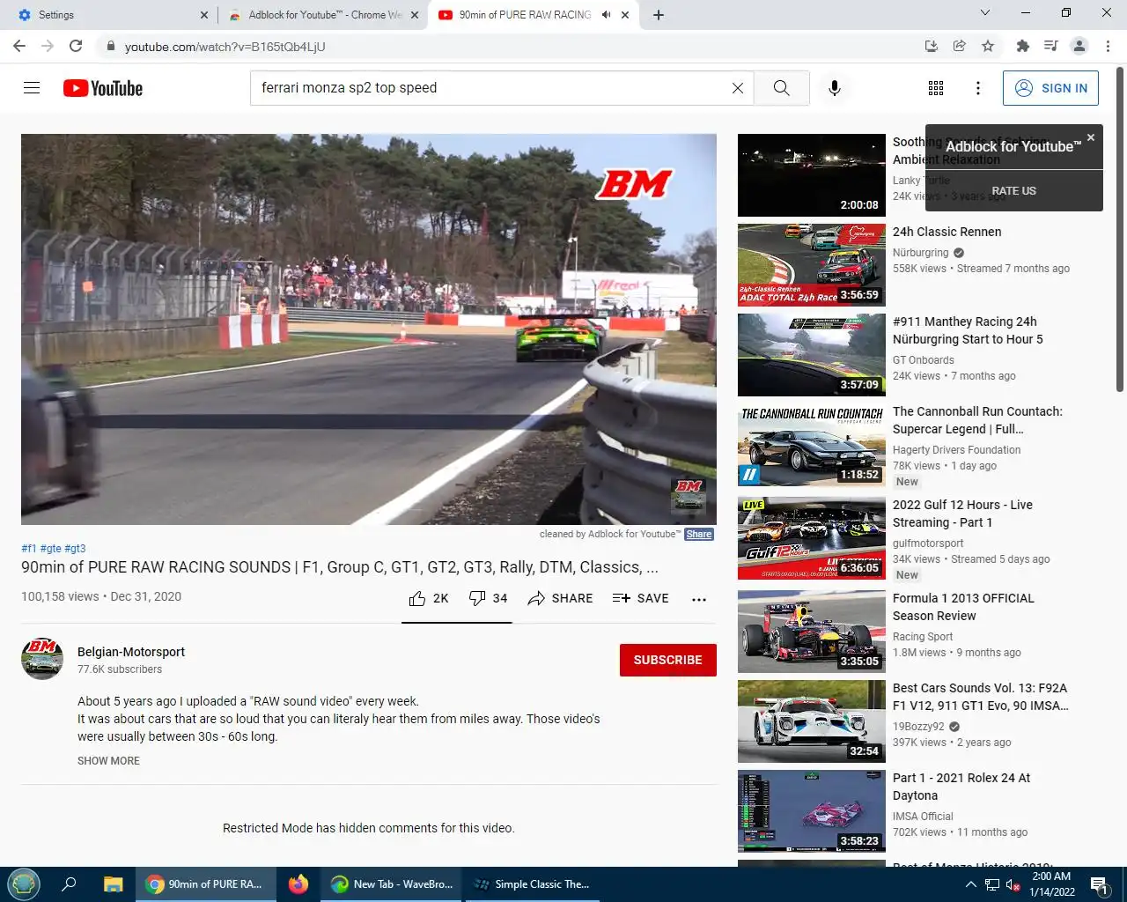Open the #f1 hashtag link
1127x902 pixels.
28,548
